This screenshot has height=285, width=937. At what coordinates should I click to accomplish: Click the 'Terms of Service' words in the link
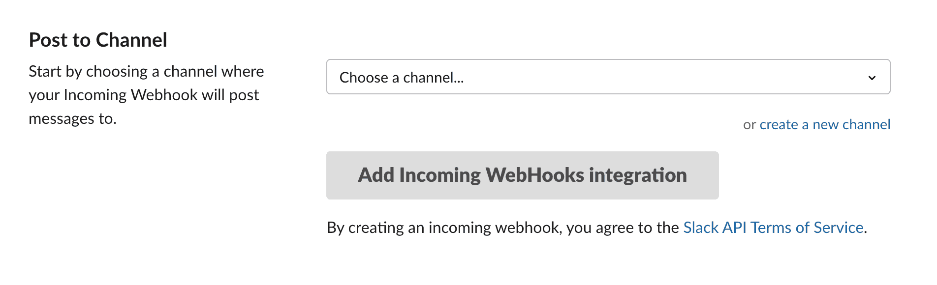click(807, 228)
